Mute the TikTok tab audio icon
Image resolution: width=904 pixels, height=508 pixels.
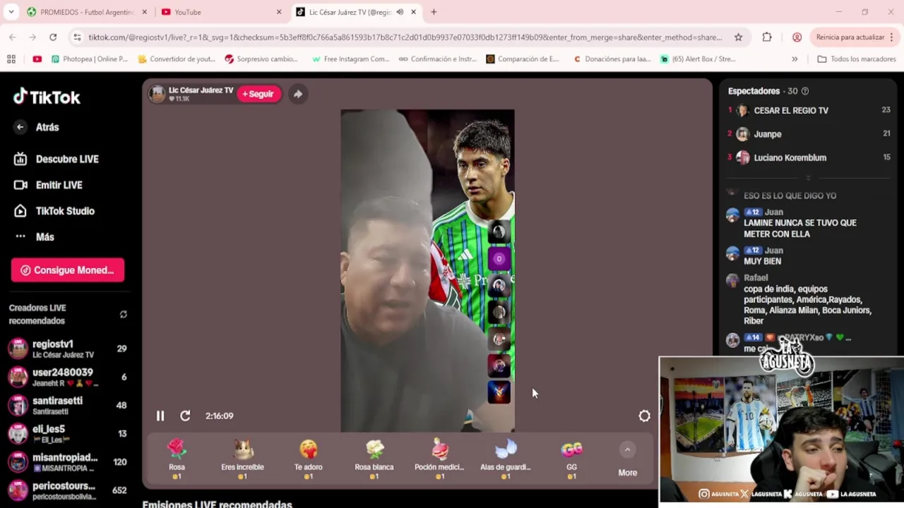(x=400, y=12)
